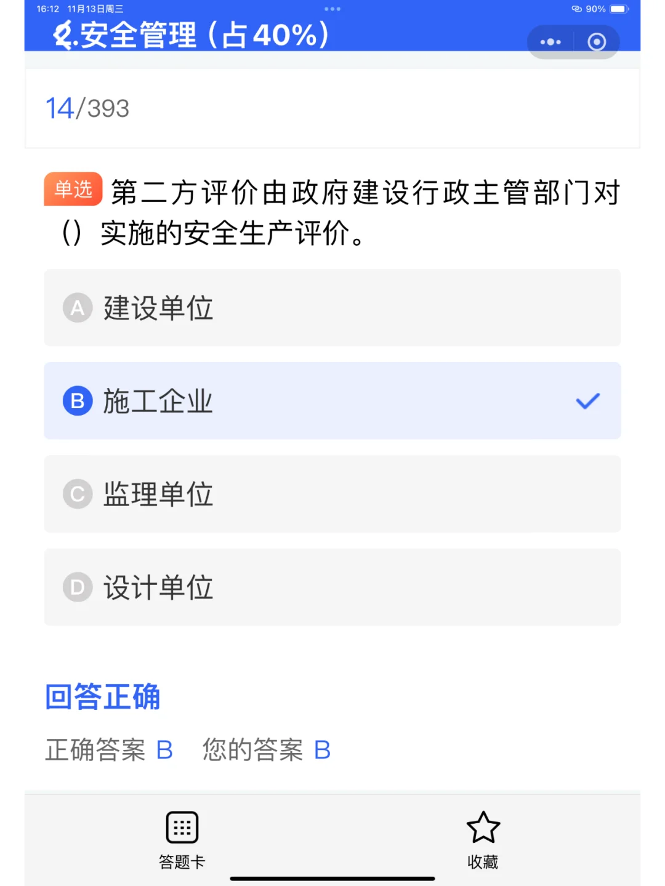Tap the link icon beside 90%

tap(576, 9)
